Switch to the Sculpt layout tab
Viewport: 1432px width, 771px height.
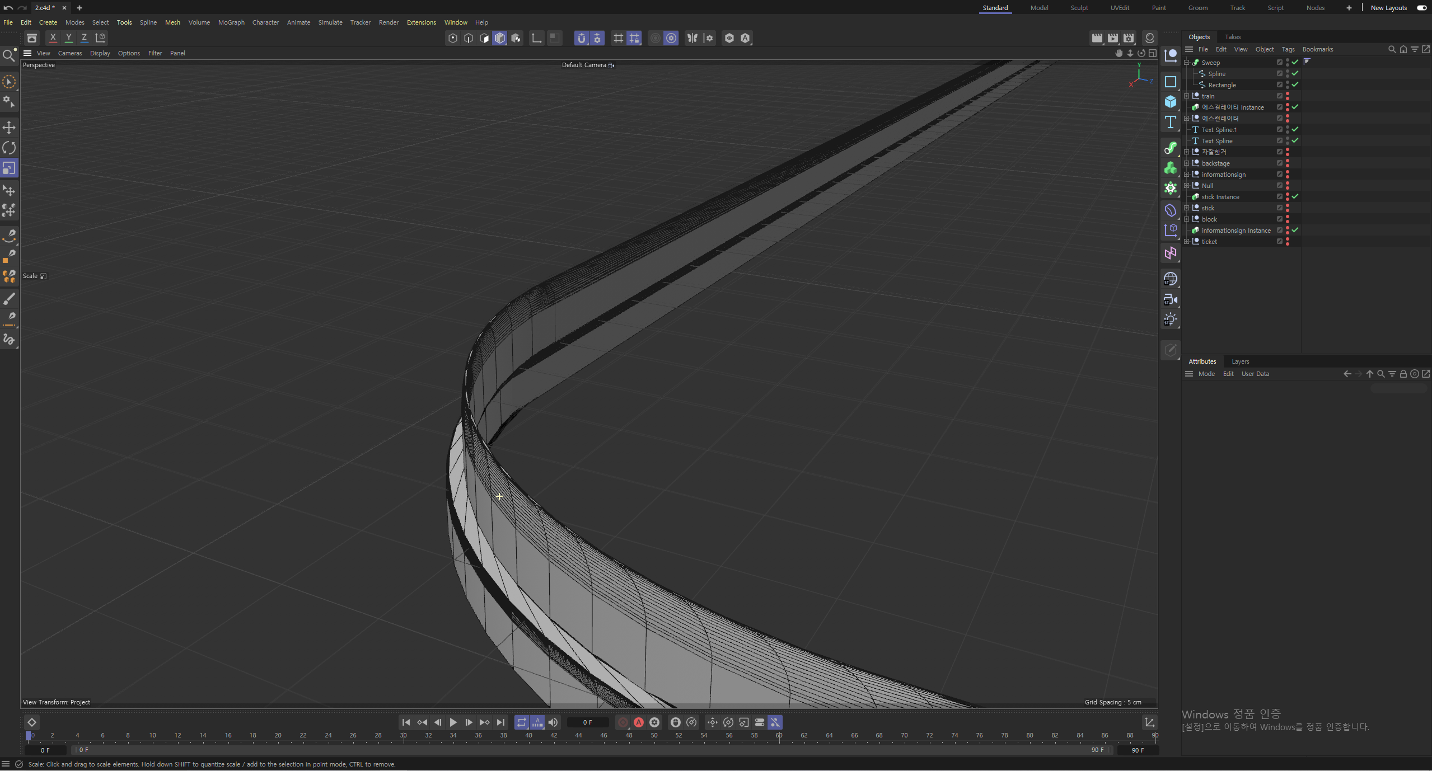pos(1079,8)
